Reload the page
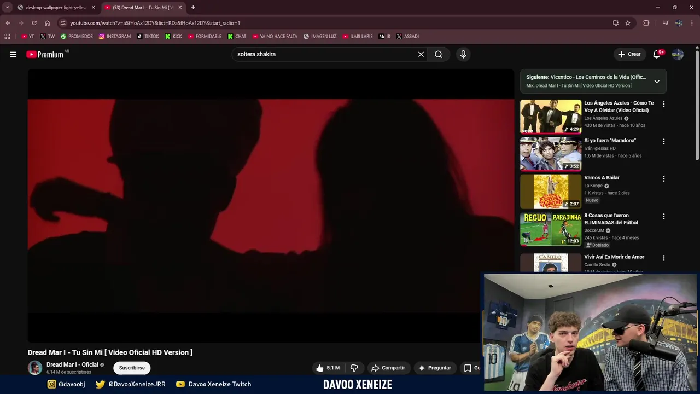 [34, 23]
